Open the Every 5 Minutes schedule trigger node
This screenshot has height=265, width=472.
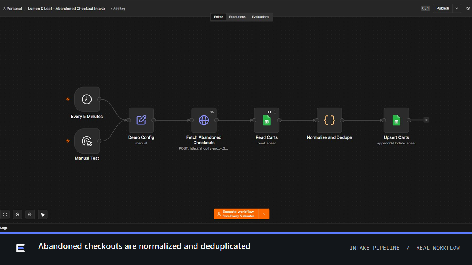point(87,99)
